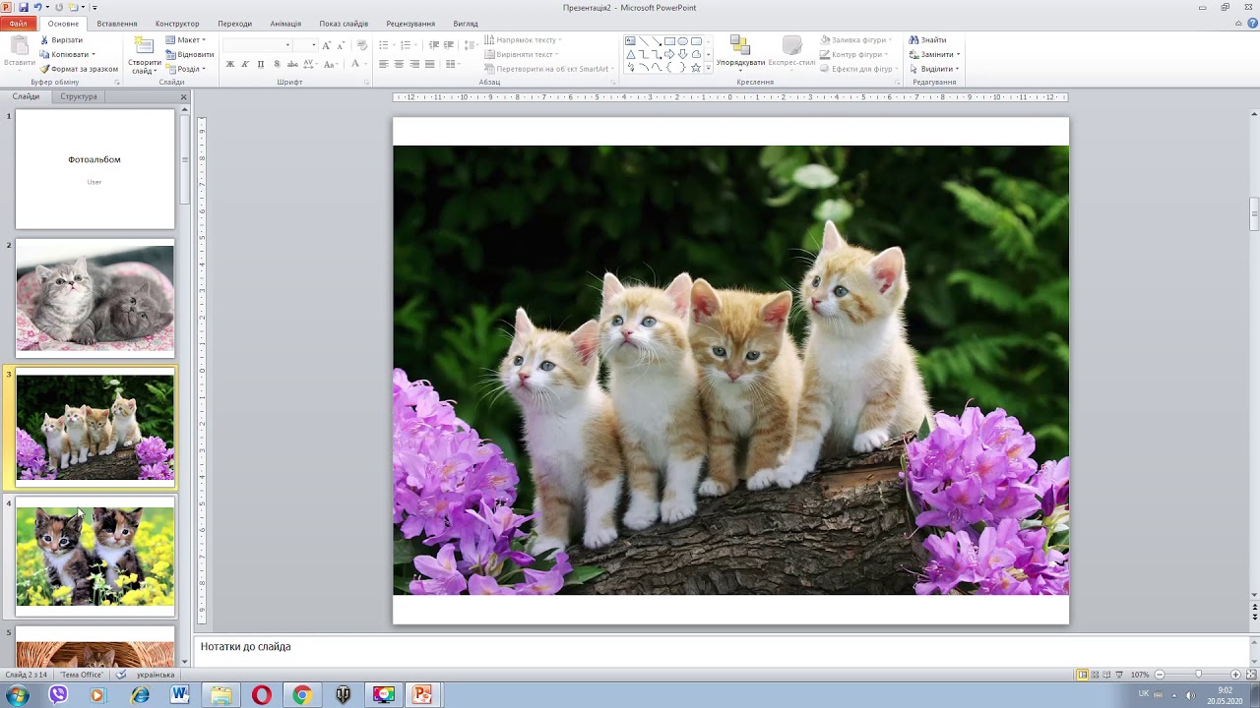This screenshot has width=1260, height=708.
Task: Switch to the Структура outline tab
Action: pyautogui.click(x=79, y=96)
